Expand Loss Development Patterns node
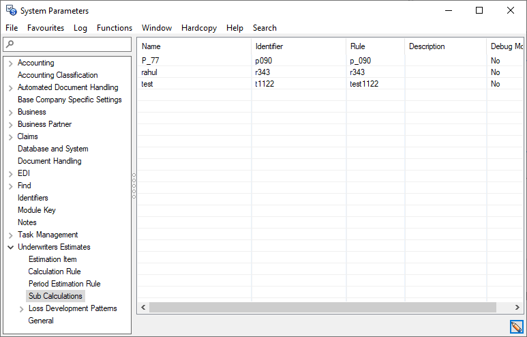This screenshot has width=527, height=337. tap(21, 309)
